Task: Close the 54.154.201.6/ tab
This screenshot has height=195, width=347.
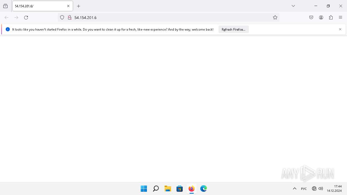Action: click(68, 6)
